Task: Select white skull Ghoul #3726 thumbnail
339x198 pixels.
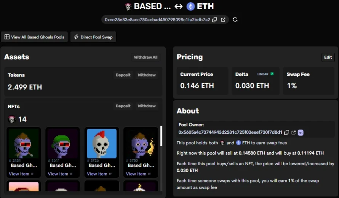Action: [x=102, y=143]
